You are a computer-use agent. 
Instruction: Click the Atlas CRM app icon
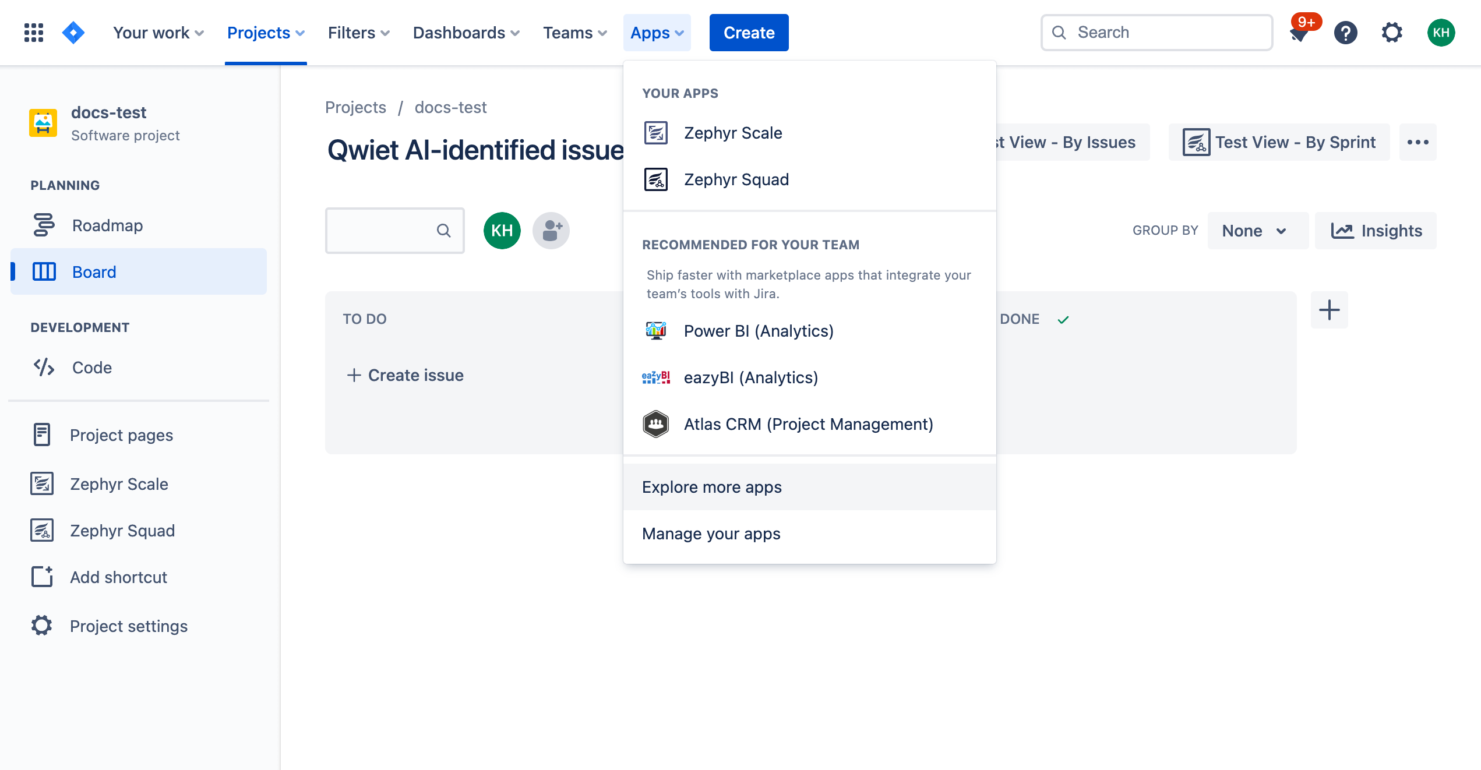point(656,424)
